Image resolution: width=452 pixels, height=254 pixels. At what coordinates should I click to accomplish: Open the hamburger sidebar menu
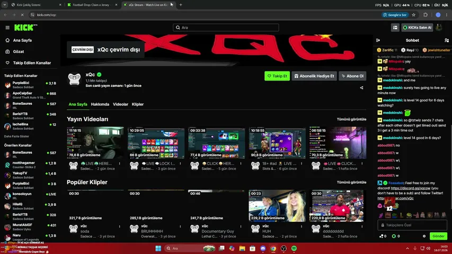pos(7,28)
